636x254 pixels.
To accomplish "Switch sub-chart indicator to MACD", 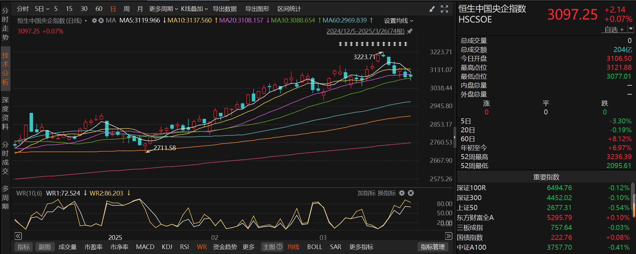I will click(145, 247).
